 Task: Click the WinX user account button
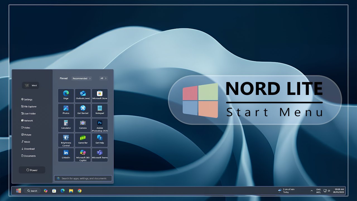31,85
